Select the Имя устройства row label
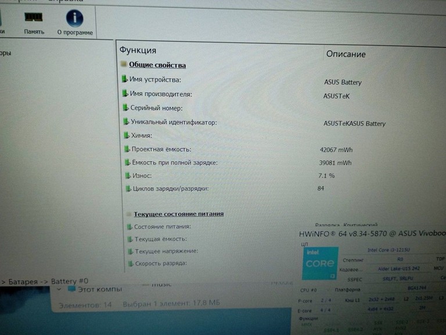The width and height of the screenshot is (446, 335). pyautogui.click(x=155, y=79)
